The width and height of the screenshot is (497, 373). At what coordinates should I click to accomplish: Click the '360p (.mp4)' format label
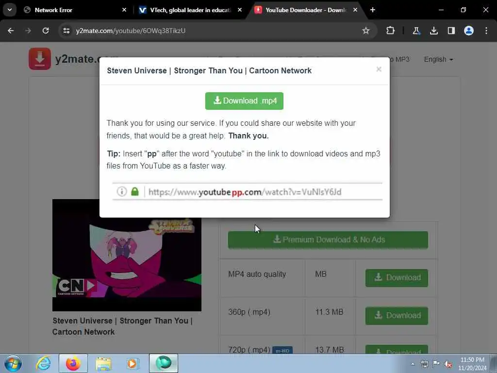(x=249, y=312)
